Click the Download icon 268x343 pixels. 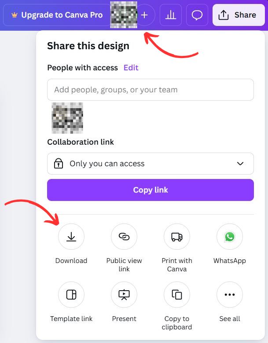click(71, 237)
